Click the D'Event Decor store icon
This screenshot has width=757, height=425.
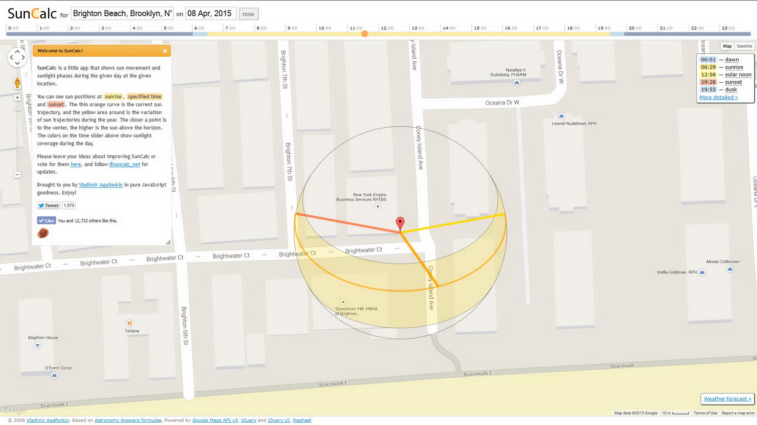click(x=54, y=375)
